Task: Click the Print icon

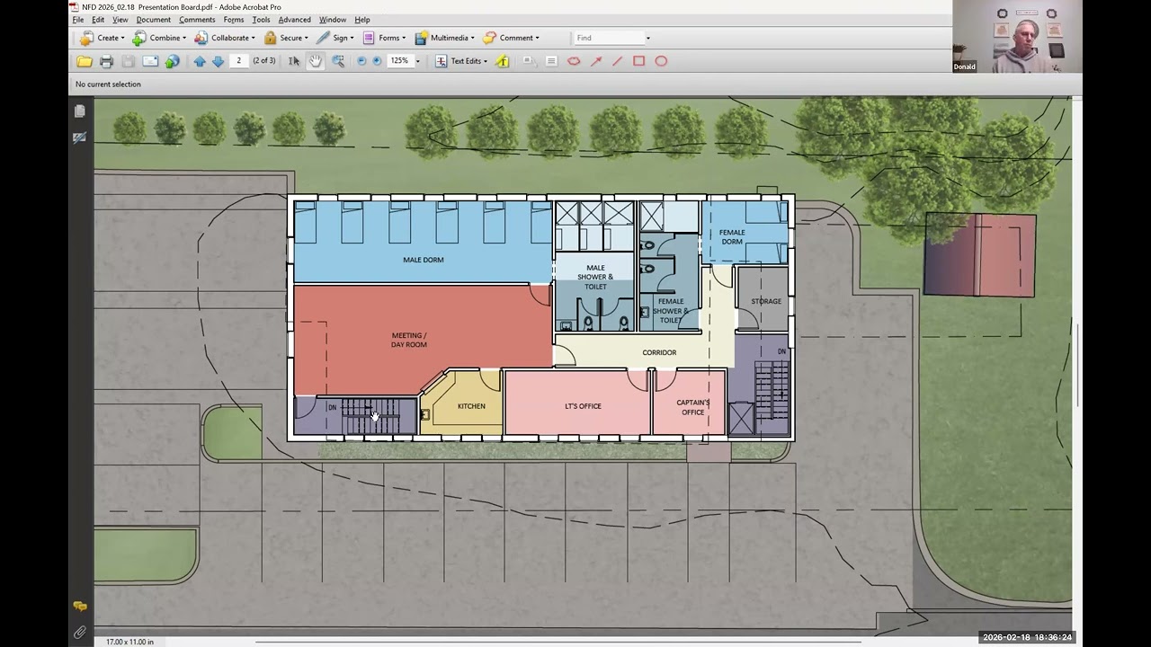Action: [106, 61]
